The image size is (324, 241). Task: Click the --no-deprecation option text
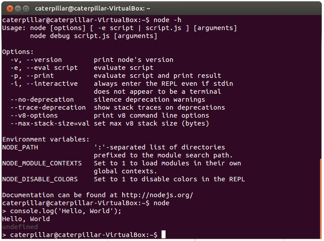point(42,99)
